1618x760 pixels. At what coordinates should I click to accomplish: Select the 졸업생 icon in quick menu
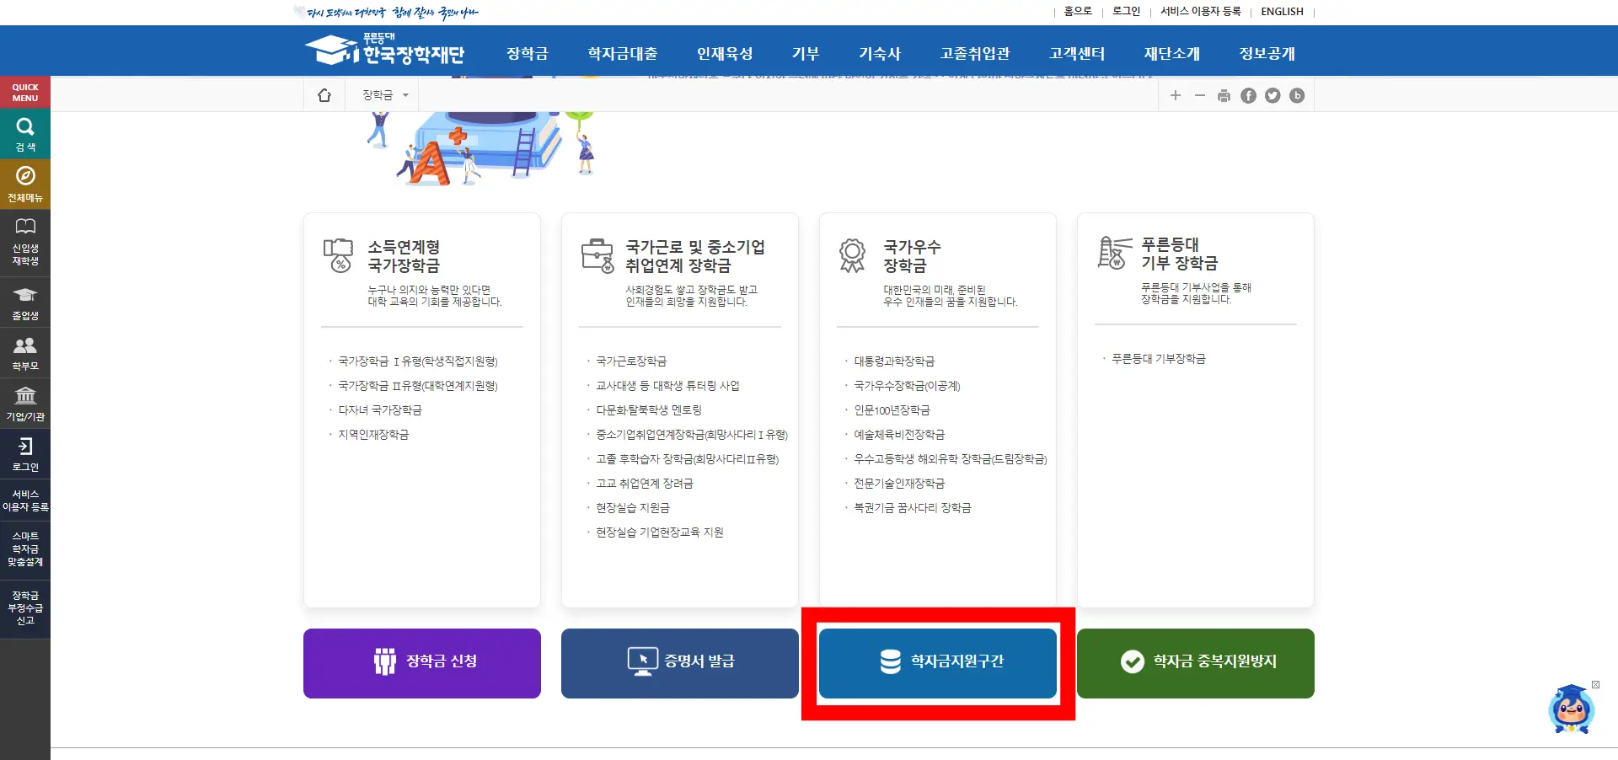(24, 302)
